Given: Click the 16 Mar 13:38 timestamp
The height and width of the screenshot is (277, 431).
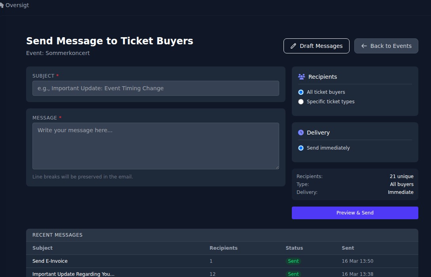Looking at the screenshot, I should [357, 274].
